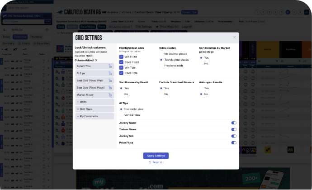Toggle the Price Flucs switch
The height and width of the screenshot is (190, 312).
click(234, 142)
